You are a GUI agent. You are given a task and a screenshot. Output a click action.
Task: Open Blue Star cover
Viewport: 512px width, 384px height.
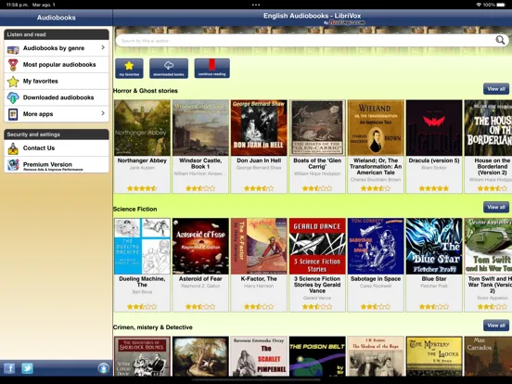point(434,246)
